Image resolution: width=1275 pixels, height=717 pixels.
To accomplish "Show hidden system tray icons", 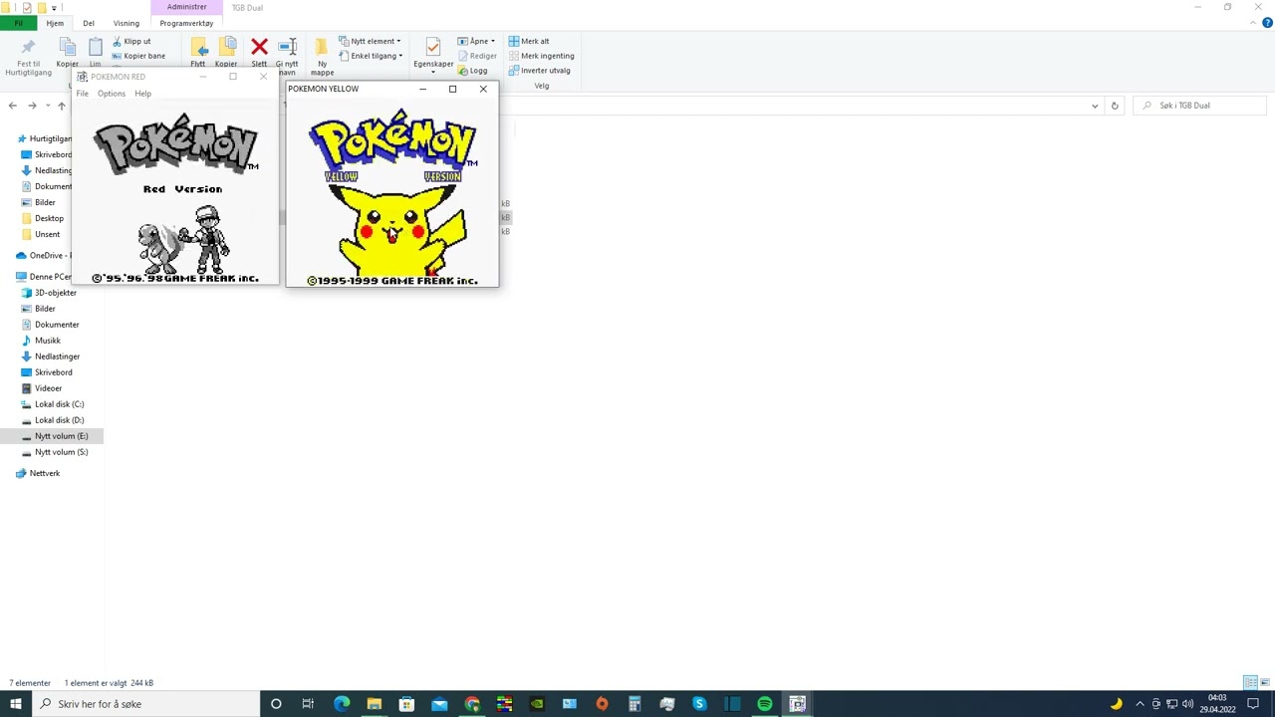I will pos(1140,704).
